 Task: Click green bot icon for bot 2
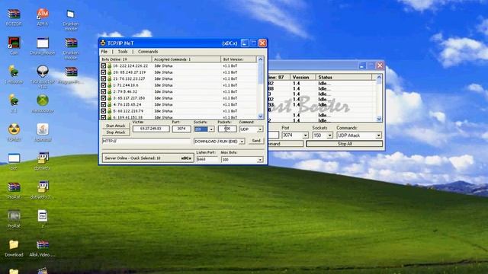coord(110,91)
